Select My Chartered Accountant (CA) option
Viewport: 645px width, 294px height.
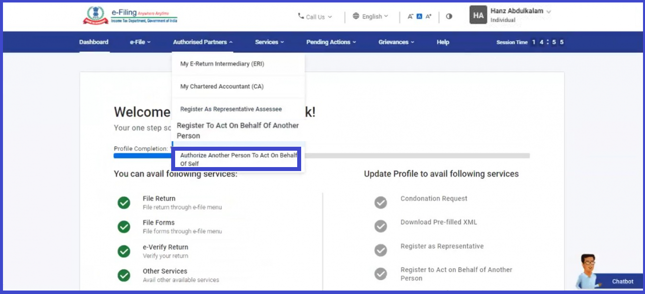point(222,86)
